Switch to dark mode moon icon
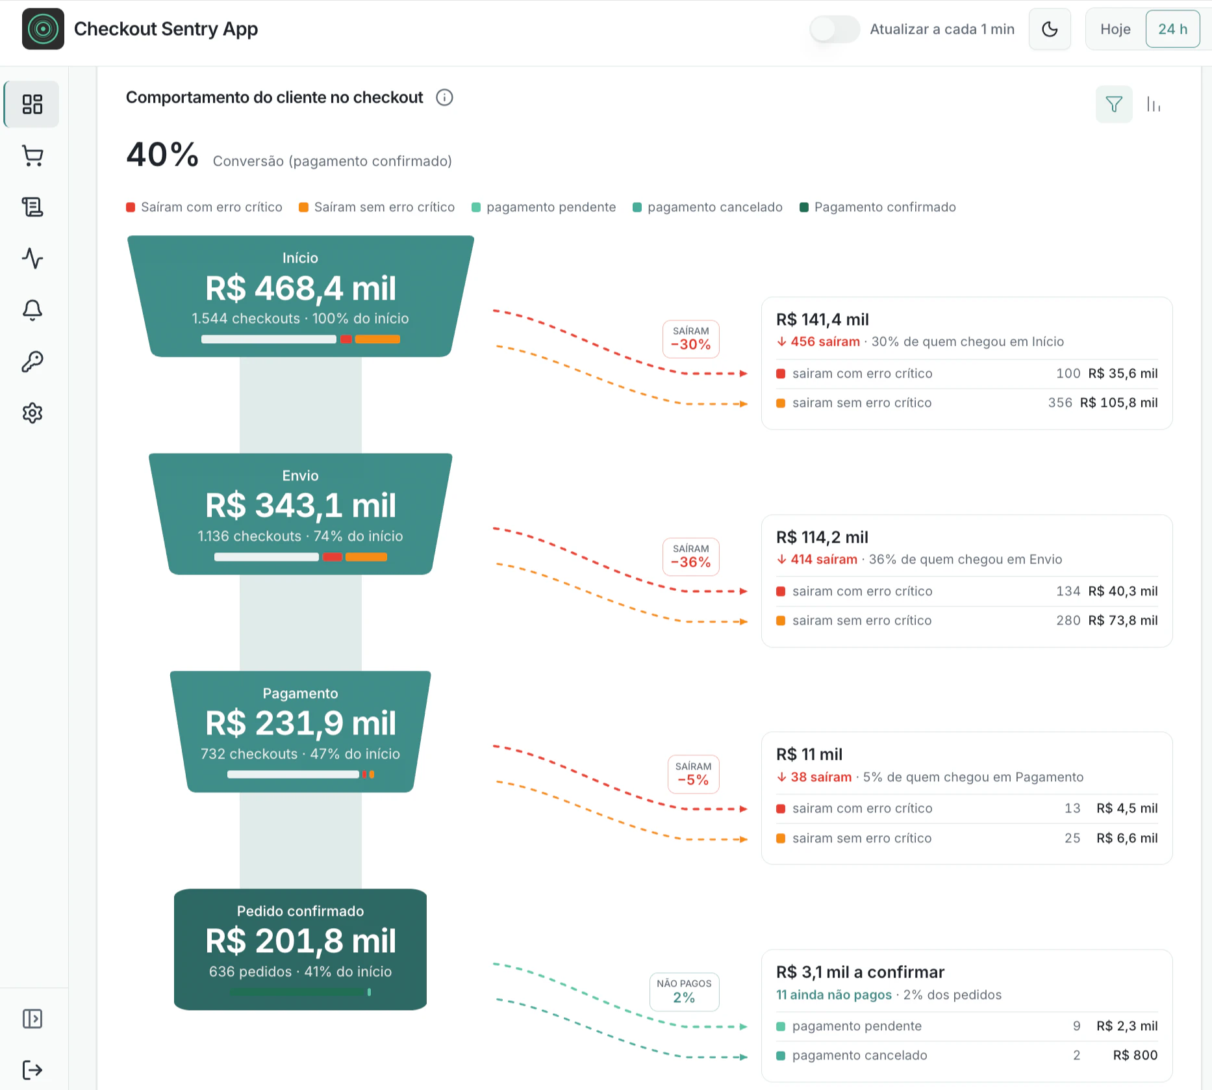This screenshot has height=1090, width=1212. 1050,29
